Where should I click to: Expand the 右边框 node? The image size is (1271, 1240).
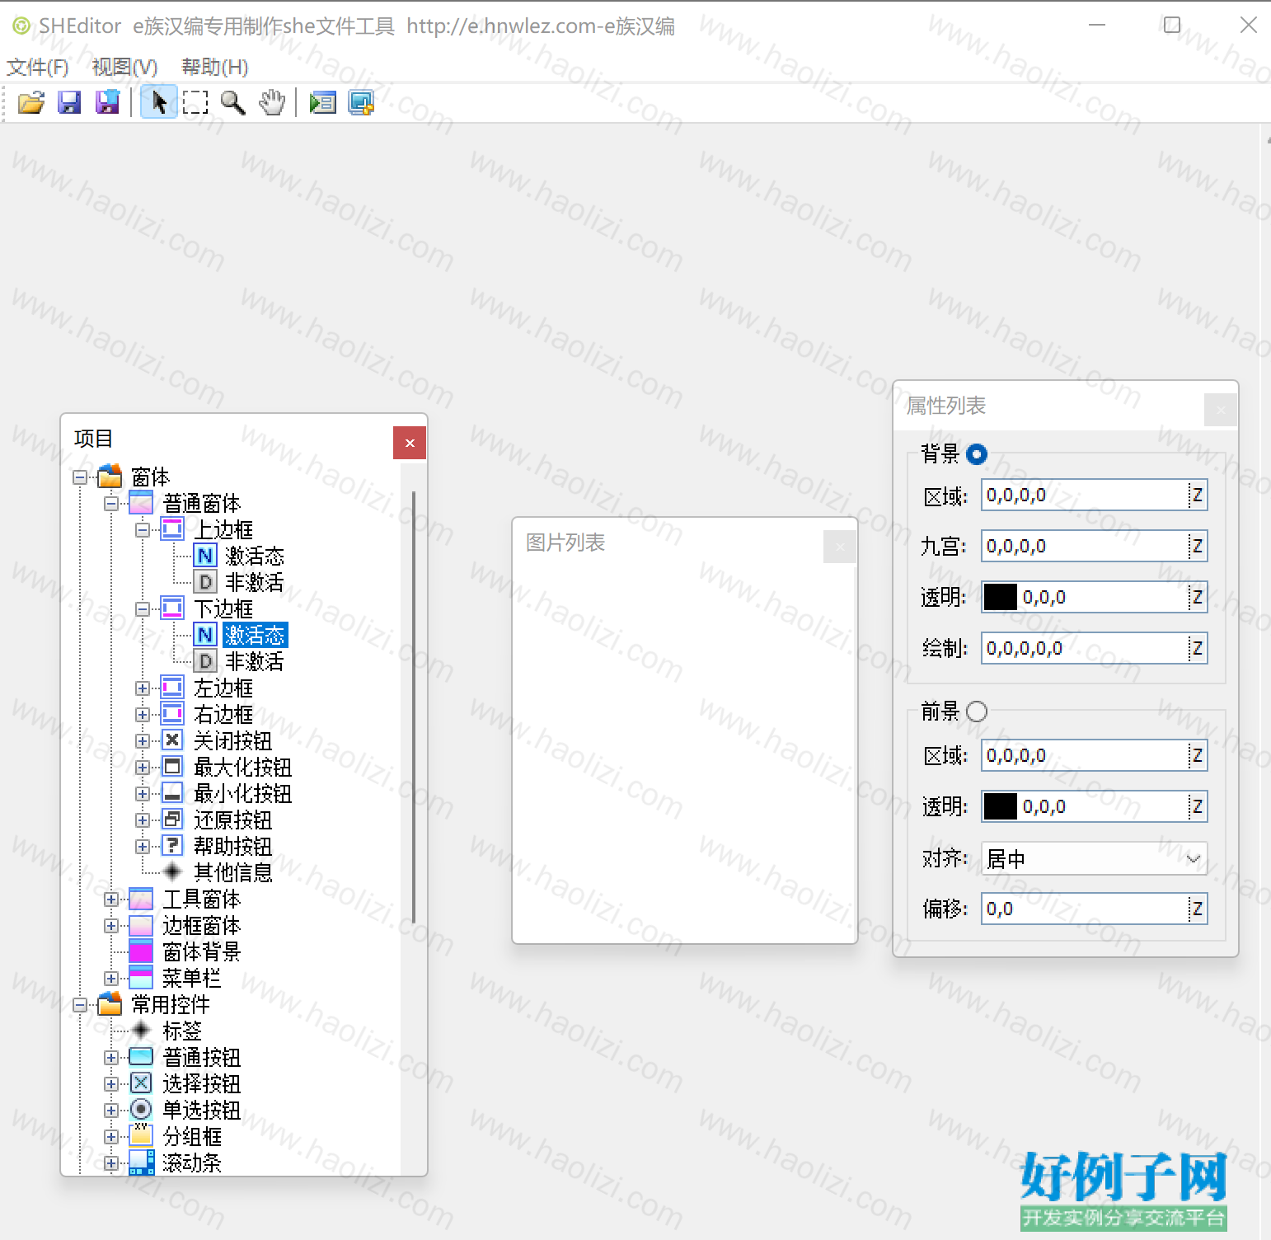tap(143, 715)
